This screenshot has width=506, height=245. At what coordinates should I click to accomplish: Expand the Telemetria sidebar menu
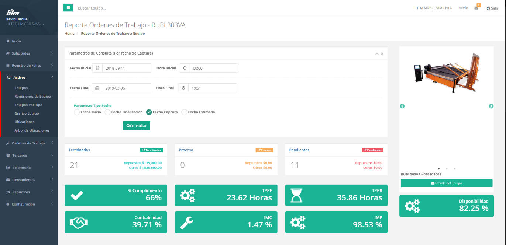tap(29, 168)
